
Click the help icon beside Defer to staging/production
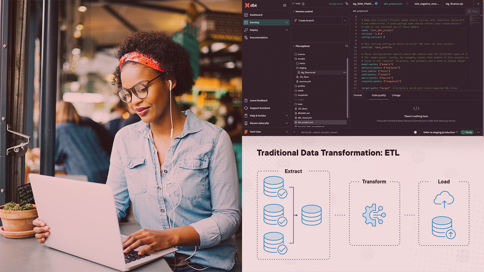pos(457,132)
